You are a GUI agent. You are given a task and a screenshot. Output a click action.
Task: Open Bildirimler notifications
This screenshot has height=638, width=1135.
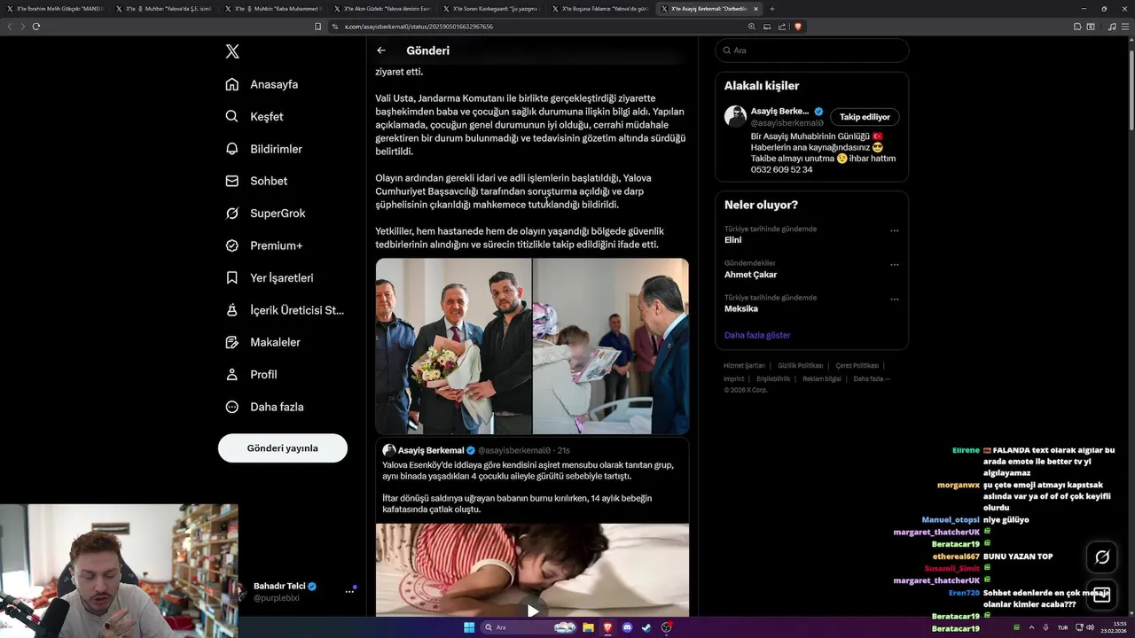263,149
